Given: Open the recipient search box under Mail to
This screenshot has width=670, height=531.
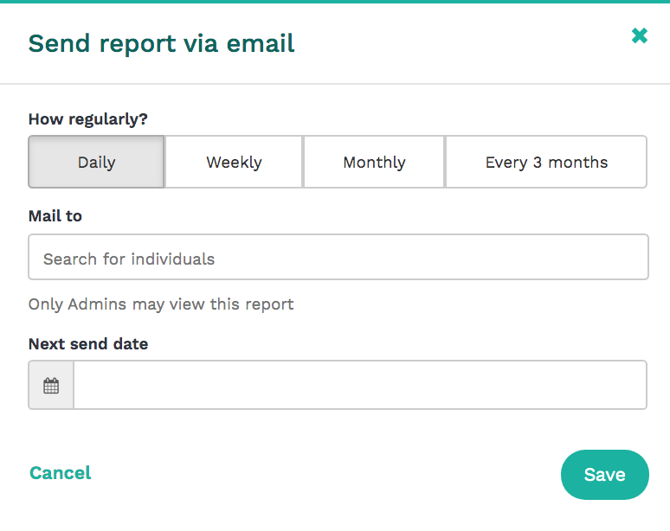Looking at the screenshot, I should pos(338,257).
